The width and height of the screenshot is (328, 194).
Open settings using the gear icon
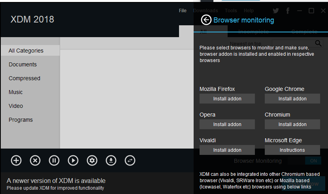[92, 160]
